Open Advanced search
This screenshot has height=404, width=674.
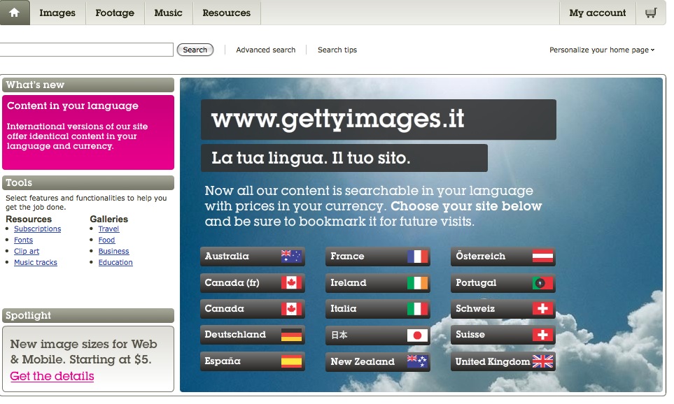click(266, 50)
